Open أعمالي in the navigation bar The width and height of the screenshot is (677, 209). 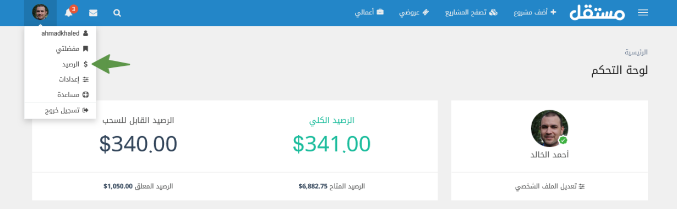(x=369, y=12)
